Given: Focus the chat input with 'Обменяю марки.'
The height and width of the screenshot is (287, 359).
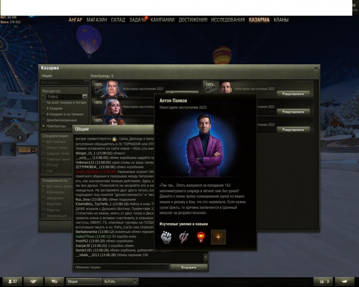Looking at the screenshot, I should [x=121, y=267].
